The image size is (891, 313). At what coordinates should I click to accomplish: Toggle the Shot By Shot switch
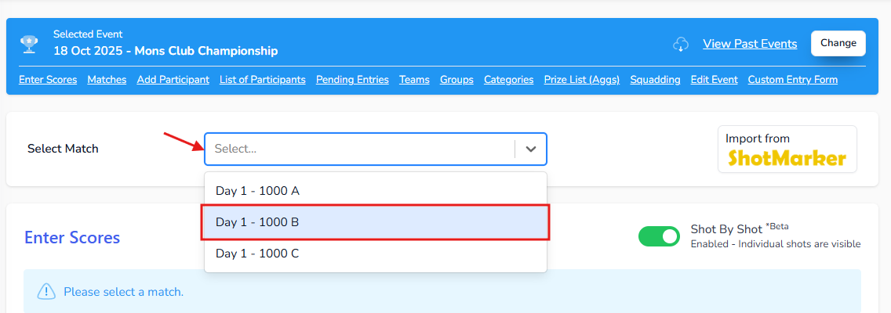click(659, 236)
